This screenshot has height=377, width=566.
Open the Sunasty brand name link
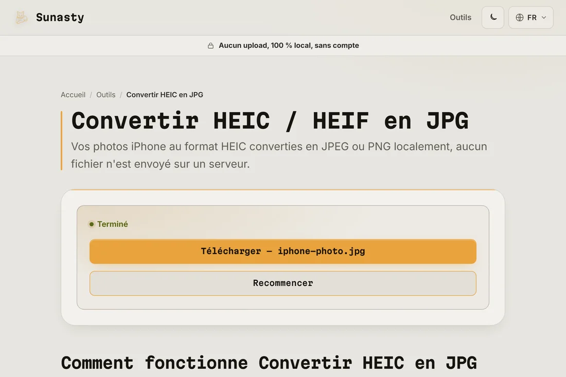pos(60,17)
